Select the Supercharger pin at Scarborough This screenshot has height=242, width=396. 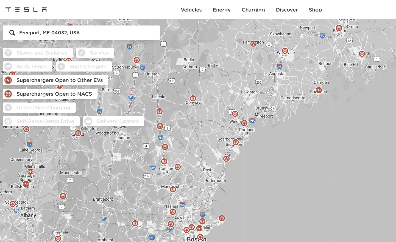(x=236, y=142)
